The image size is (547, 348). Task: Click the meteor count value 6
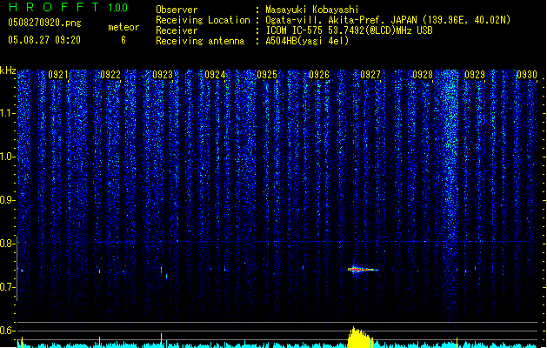pos(123,40)
